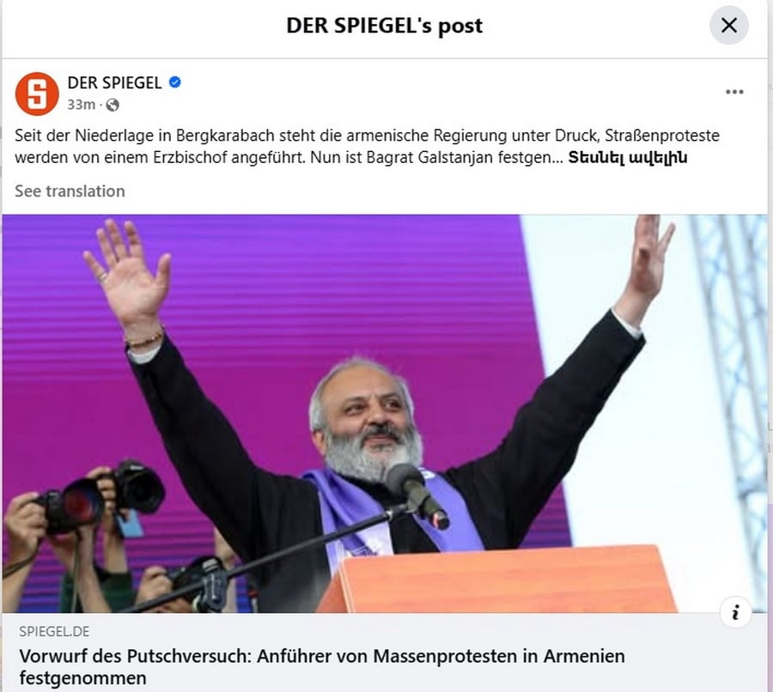Click the SPIEGEL.DE source domain label
Image resolution: width=773 pixels, height=692 pixels.
[x=54, y=631]
